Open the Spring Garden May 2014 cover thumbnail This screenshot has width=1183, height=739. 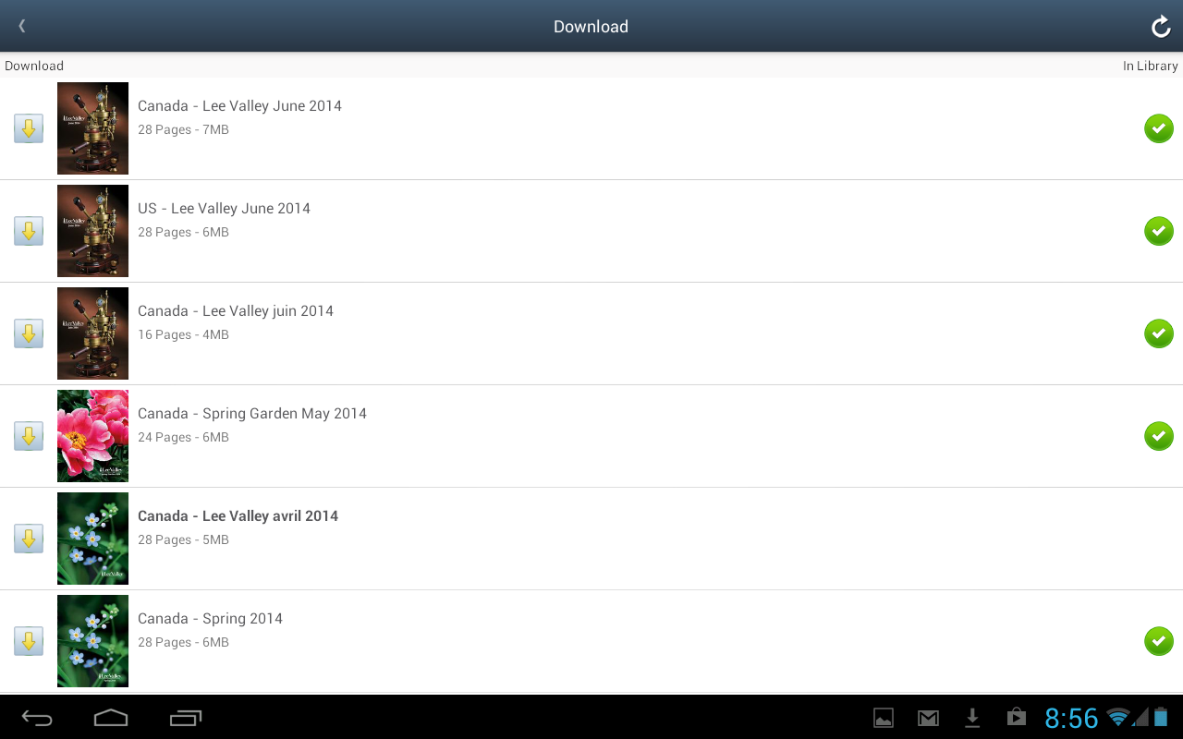[x=92, y=436]
